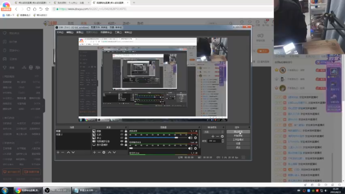Open the OBS 编辑 menu
Viewport: 345px width, 194px height.
(x=70, y=32)
